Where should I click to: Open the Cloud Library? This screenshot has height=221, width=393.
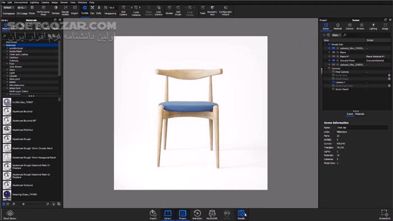point(10,215)
